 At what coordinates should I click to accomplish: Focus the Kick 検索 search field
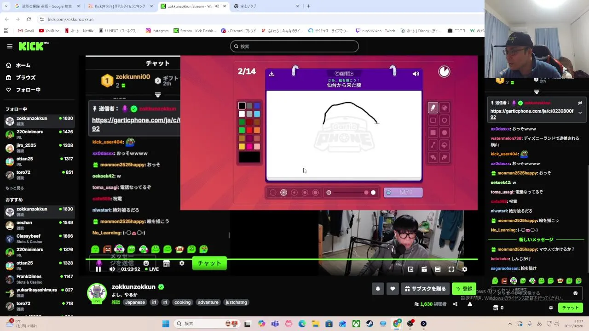tap(294, 46)
